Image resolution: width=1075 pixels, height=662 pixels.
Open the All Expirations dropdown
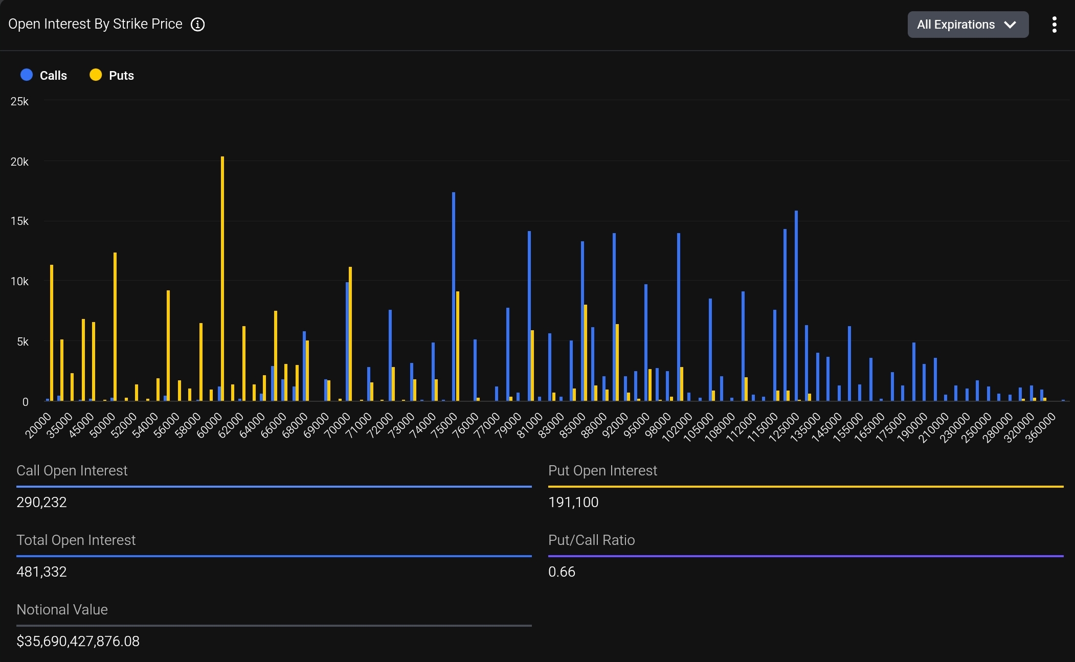[x=968, y=25]
